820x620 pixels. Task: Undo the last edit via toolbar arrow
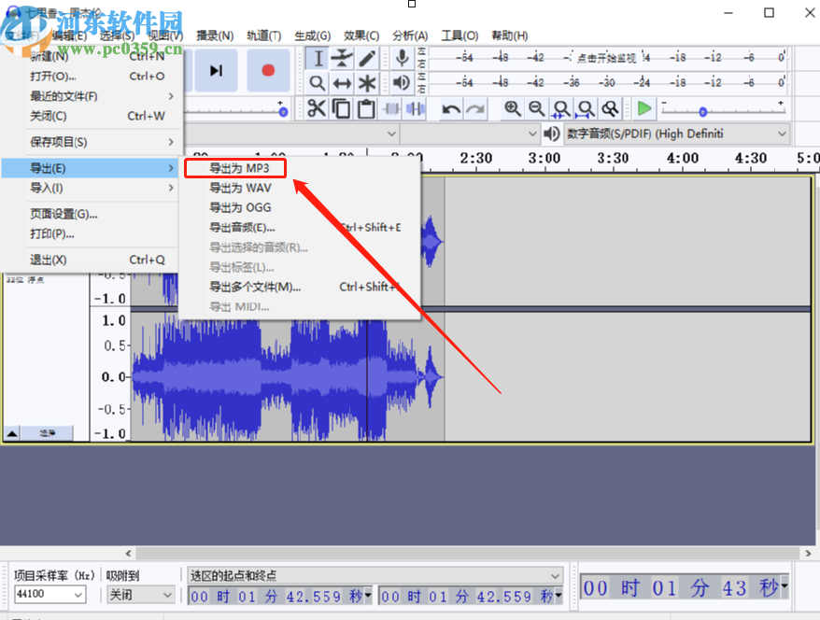tap(451, 109)
